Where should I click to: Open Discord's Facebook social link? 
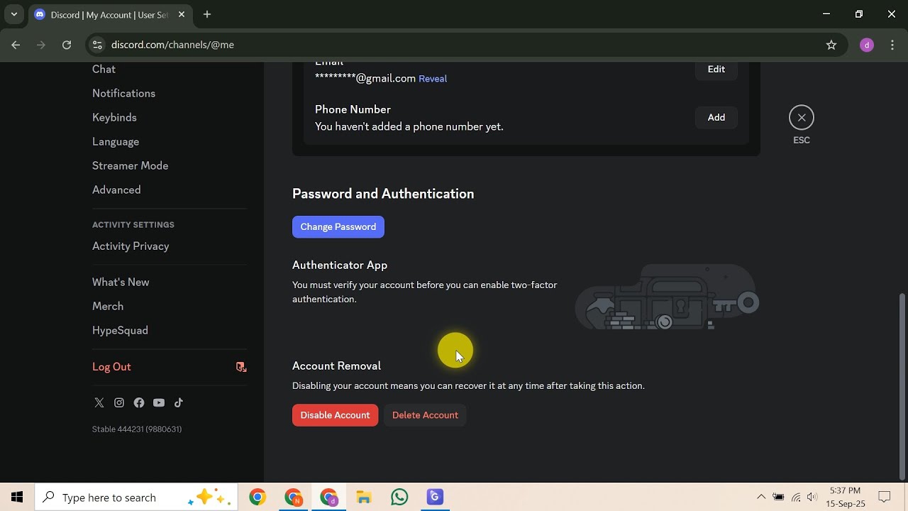(139, 403)
